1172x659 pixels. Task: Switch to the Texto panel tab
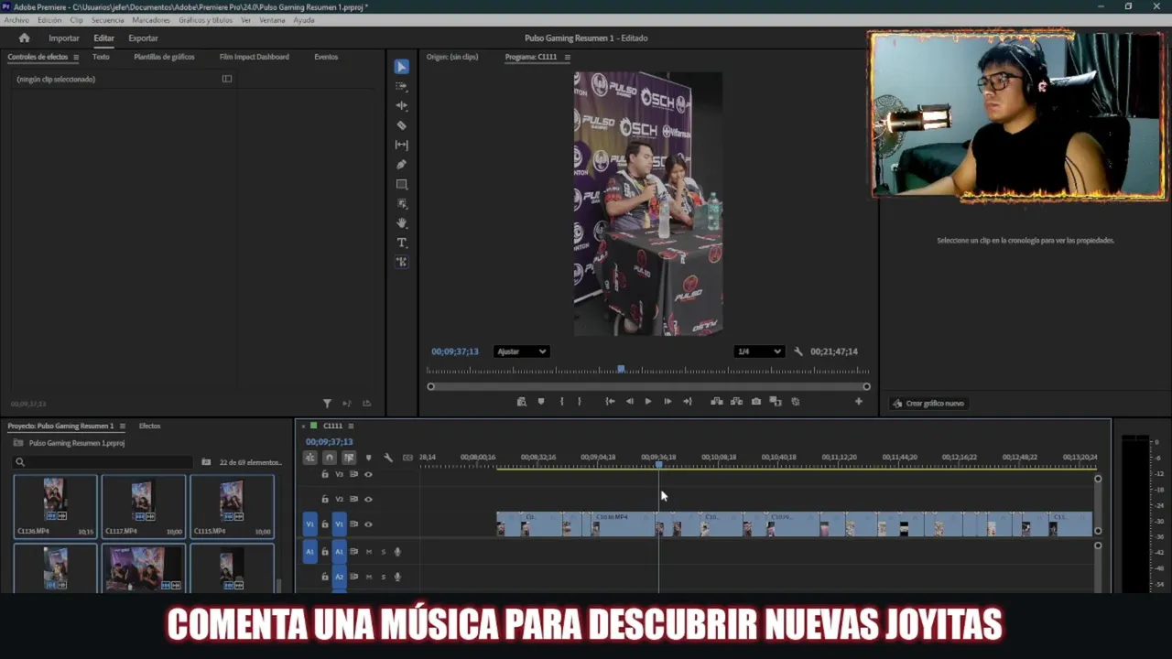(101, 57)
